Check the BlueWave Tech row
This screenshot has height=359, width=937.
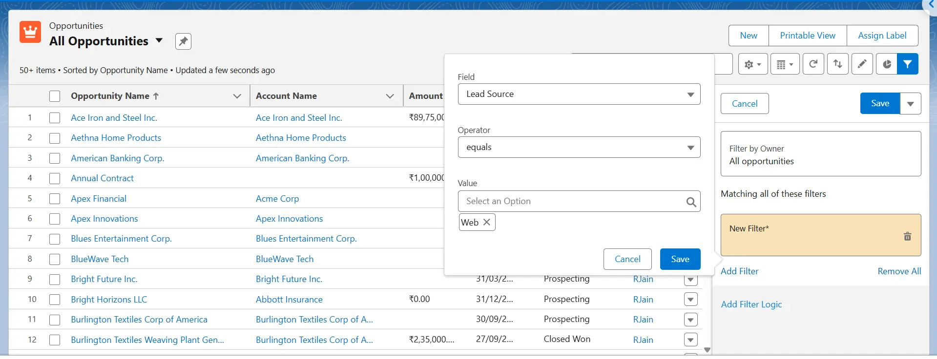(x=55, y=259)
